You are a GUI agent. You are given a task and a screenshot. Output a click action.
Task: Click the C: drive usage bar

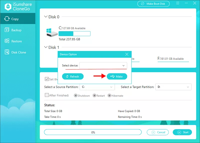74,34
